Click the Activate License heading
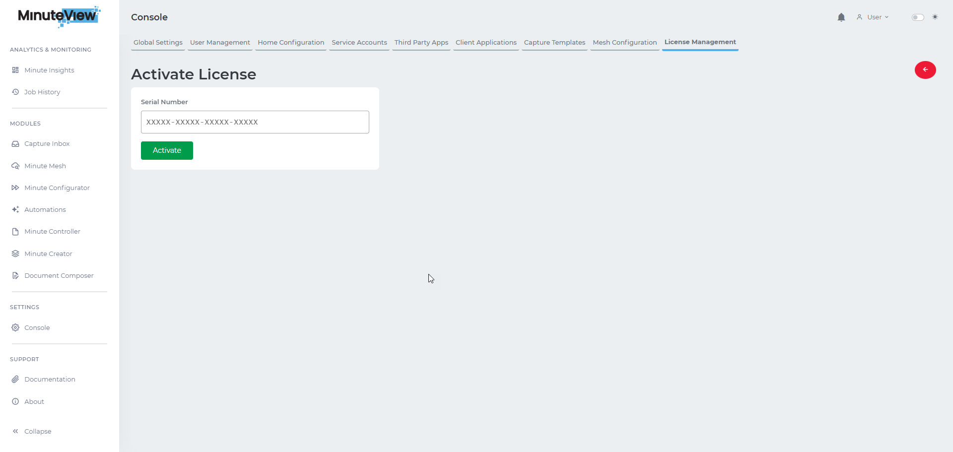 click(194, 74)
